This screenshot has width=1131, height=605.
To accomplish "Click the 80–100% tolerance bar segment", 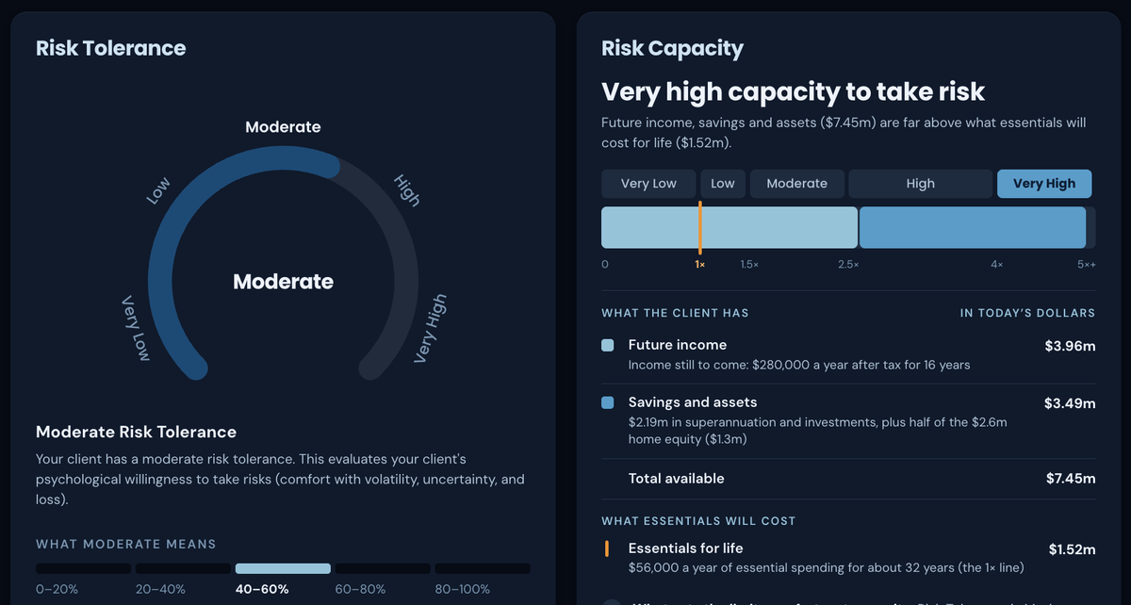I will pos(483,568).
